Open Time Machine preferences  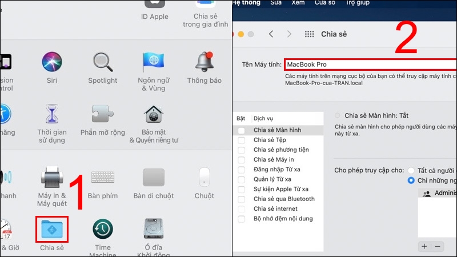point(103,230)
